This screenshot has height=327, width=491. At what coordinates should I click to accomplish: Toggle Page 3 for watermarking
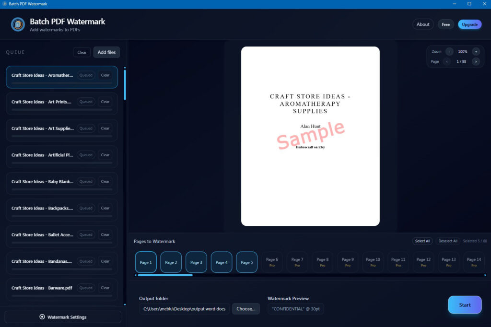[196, 262]
